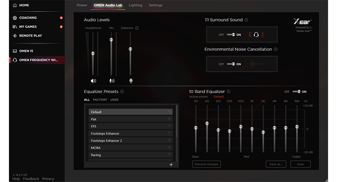Click Coaching notification dot

pos(61,18)
